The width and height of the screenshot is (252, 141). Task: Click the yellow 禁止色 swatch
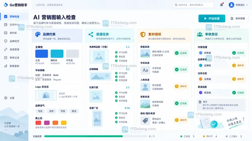[x=64, y=123]
